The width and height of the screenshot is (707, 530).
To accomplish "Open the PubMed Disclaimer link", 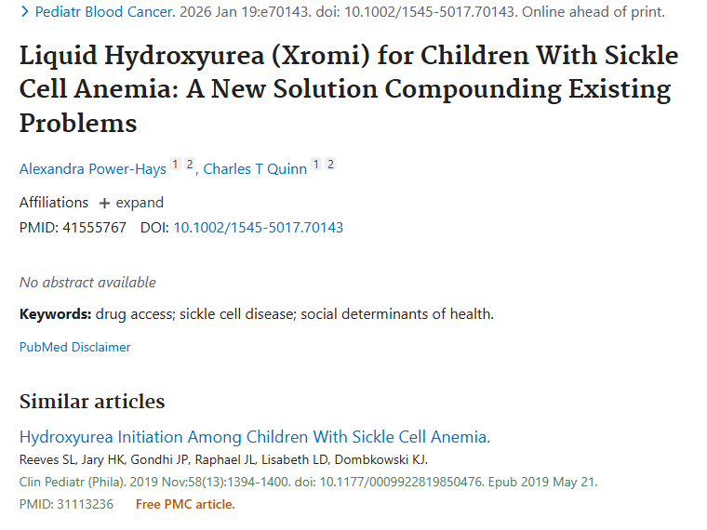I will pos(74,347).
